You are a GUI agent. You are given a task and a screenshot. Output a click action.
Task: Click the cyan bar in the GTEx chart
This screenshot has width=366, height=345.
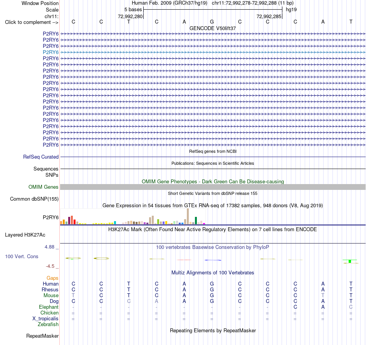point(115,223)
